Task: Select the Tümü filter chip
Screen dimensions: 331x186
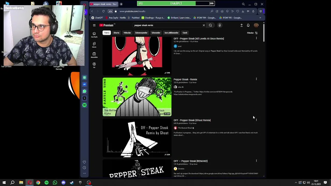Action: (x=107, y=33)
